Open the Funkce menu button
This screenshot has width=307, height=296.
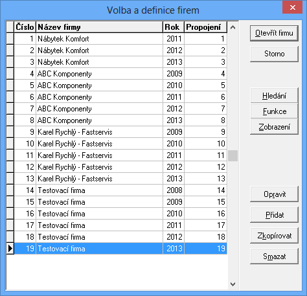[x=274, y=111]
